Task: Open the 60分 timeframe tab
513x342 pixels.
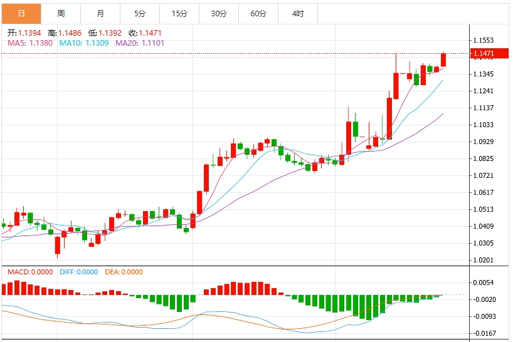Action: coord(258,14)
